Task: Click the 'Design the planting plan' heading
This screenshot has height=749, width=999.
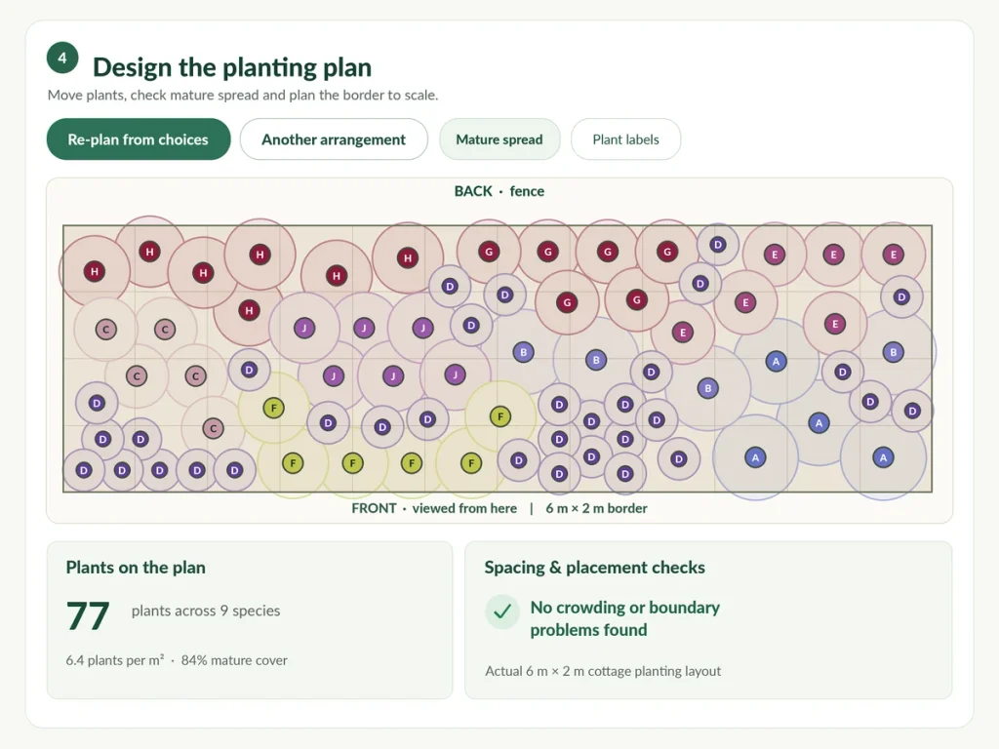Action: (x=232, y=67)
